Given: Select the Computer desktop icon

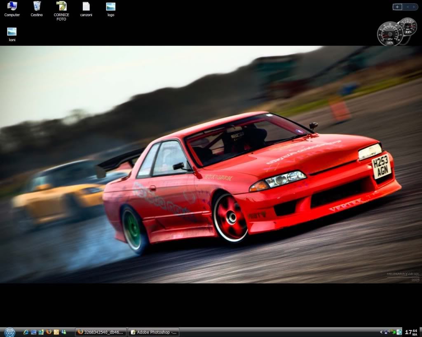Looking at the screenshot, I should 12,9.
